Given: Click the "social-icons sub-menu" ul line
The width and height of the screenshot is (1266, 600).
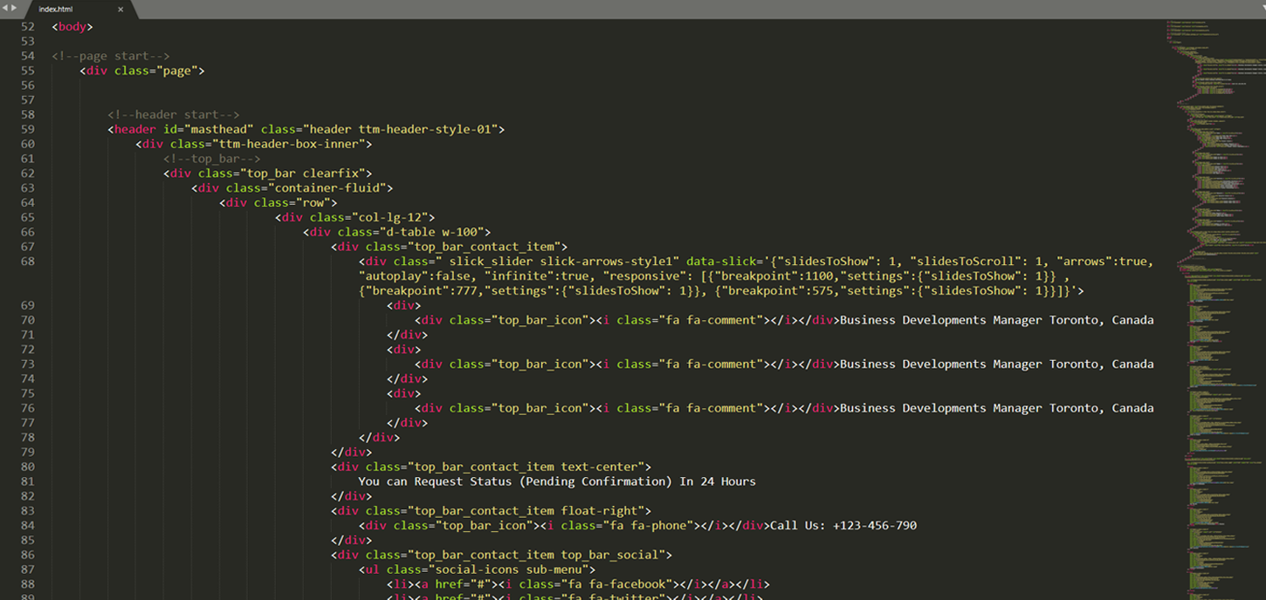Looking at the screenshot, I should tap(478, 569).
